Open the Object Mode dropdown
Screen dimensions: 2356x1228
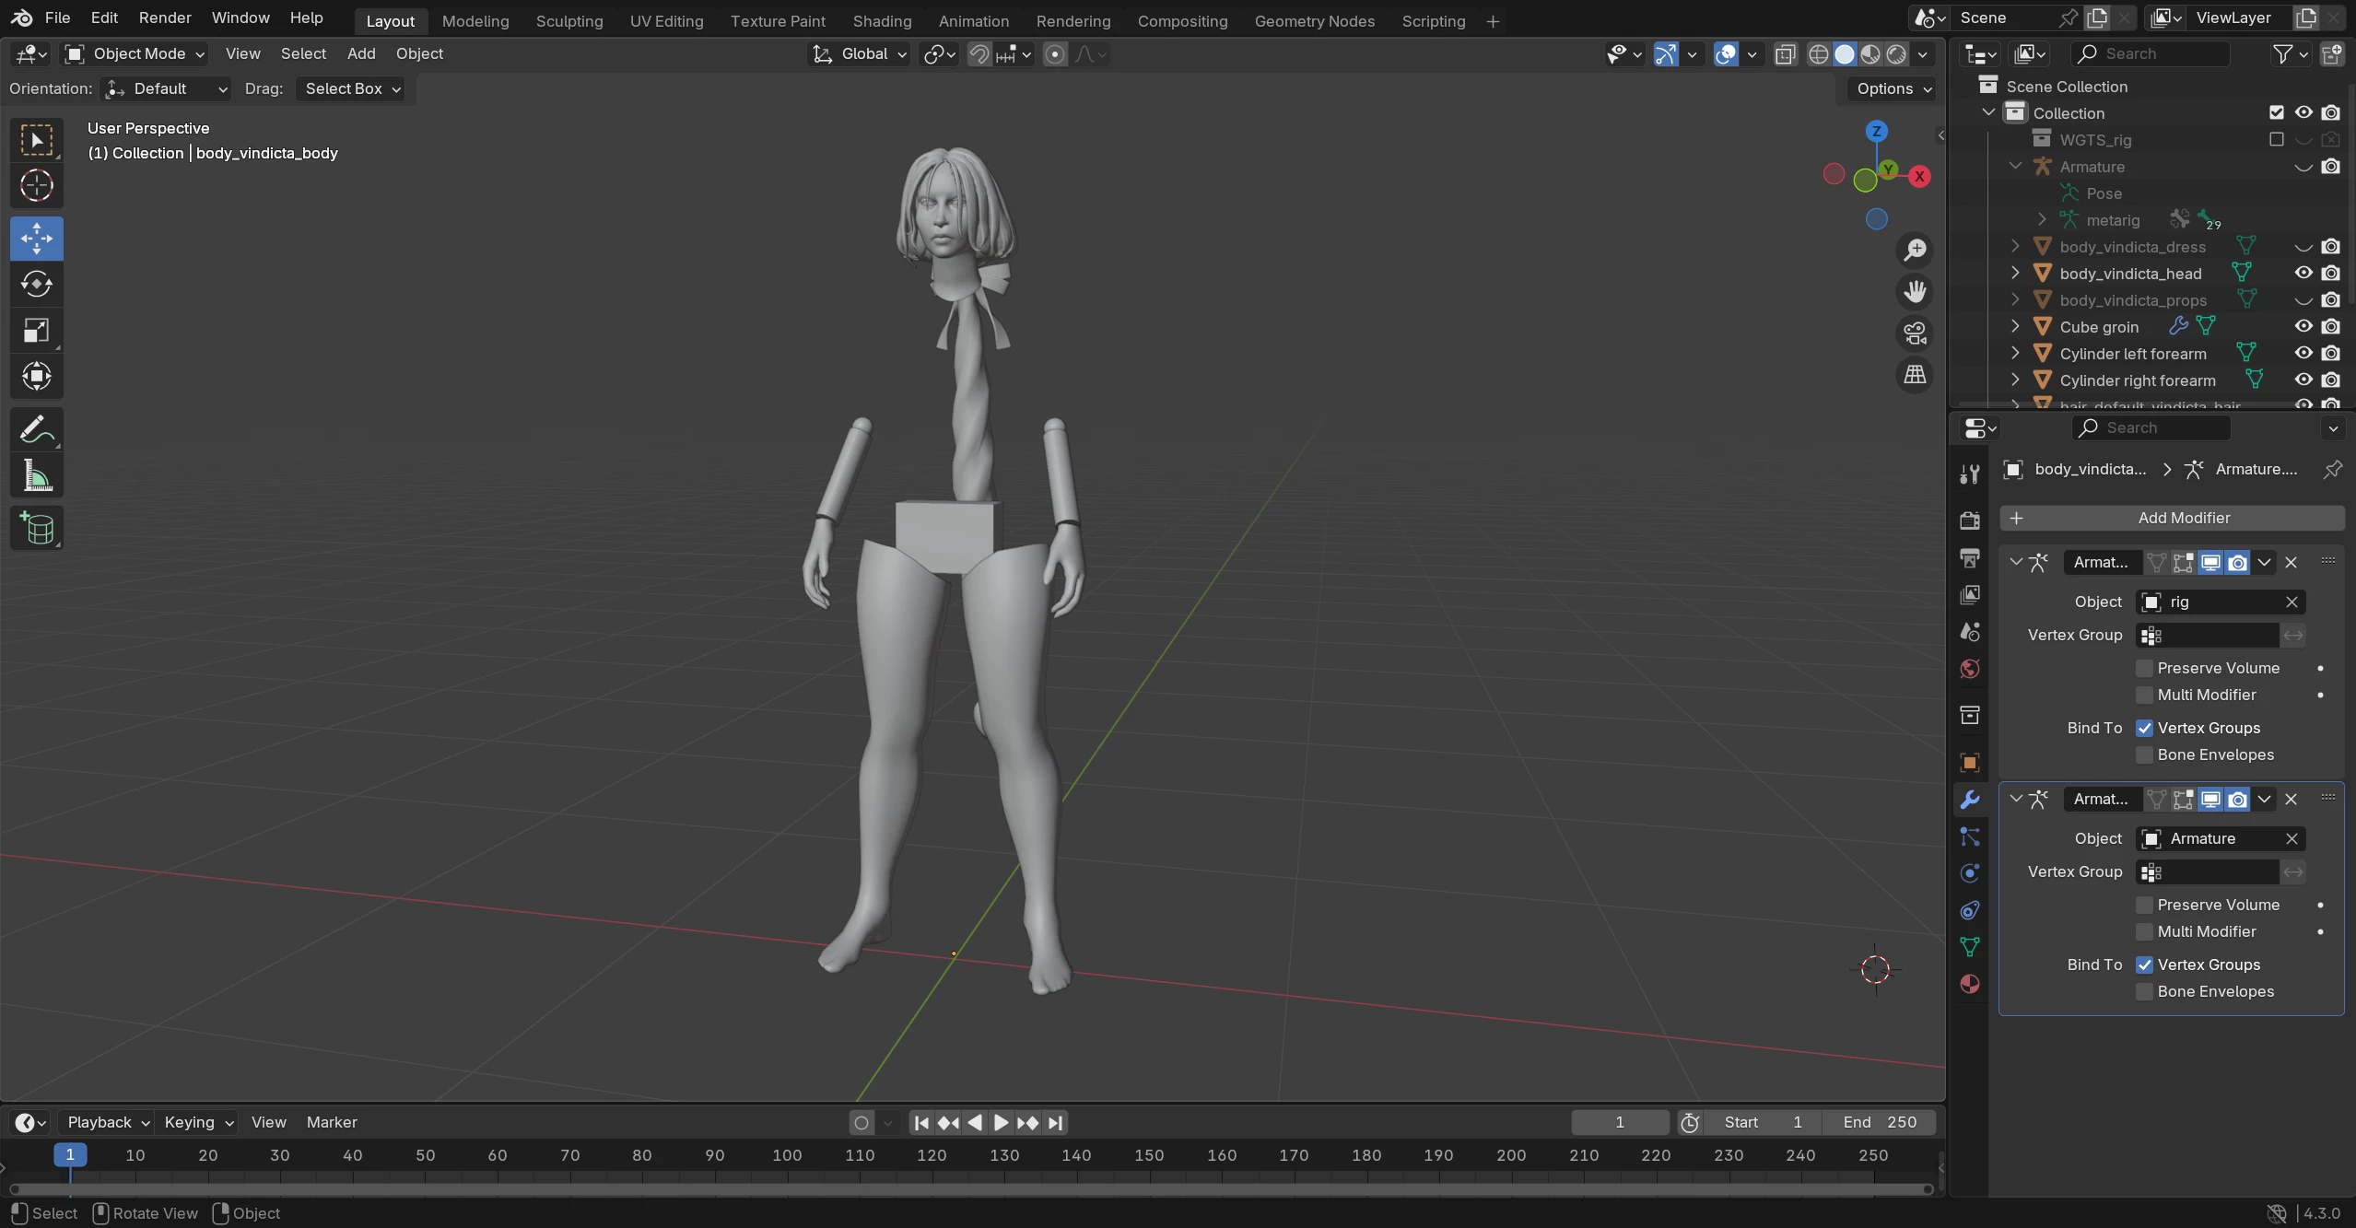click(135, 53)
